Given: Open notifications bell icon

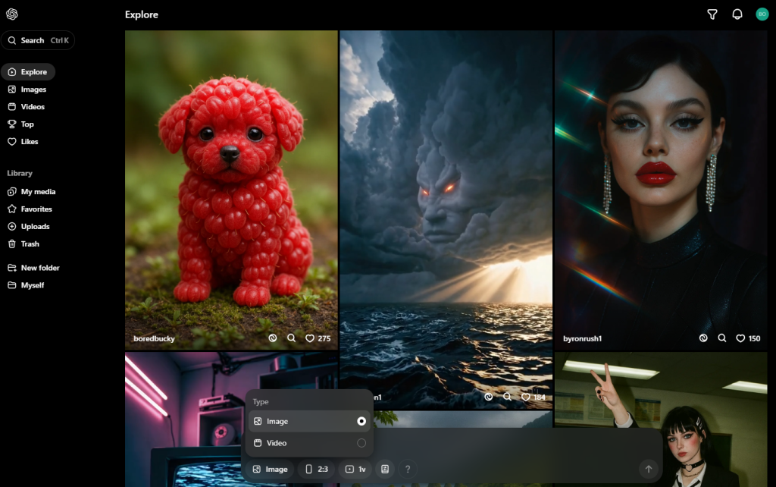Looking at the screenshot, I should click(737, 14).
